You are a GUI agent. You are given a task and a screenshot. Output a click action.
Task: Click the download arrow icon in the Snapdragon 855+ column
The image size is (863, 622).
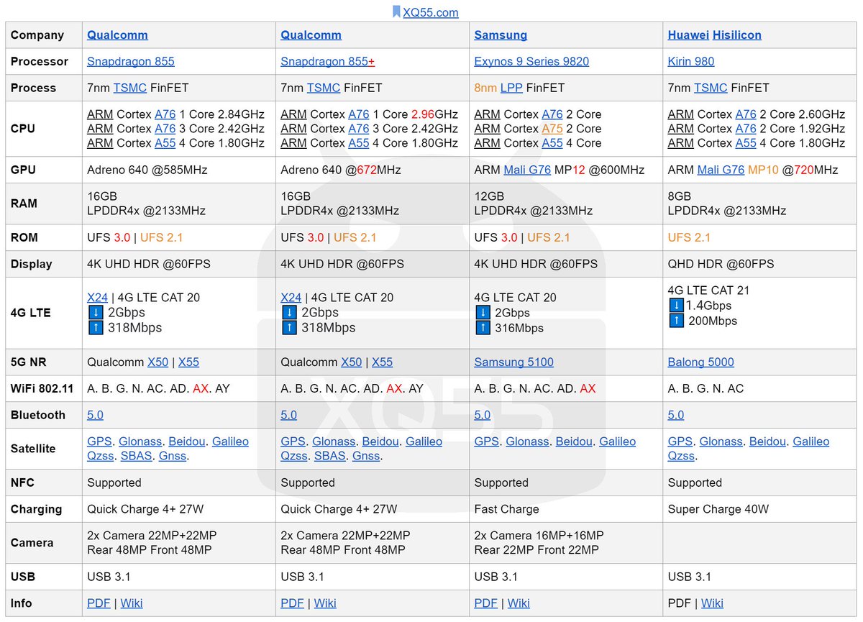pos(288,313)
